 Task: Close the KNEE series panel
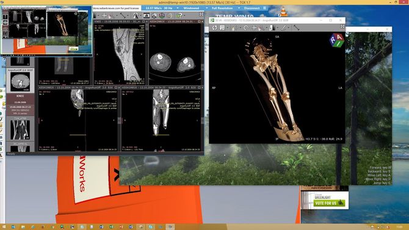pyautogui.click(x=147, y=21)
